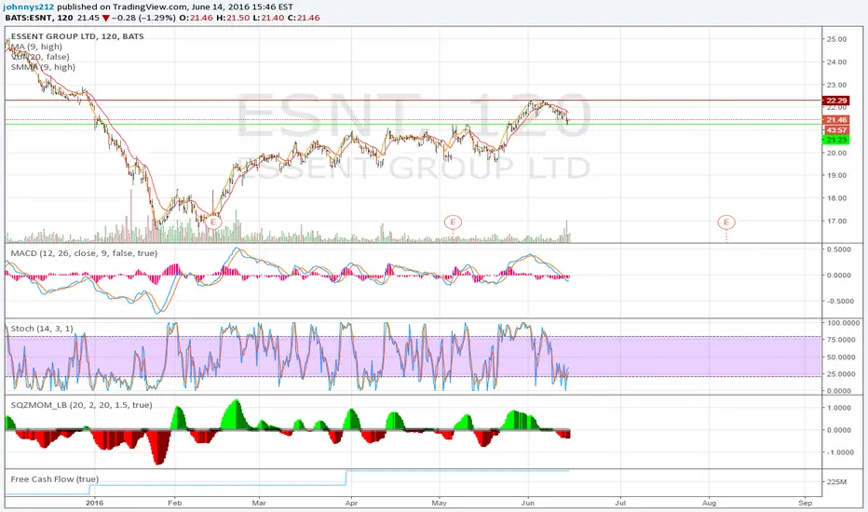Viewport: 868px width, 512px height.
Task: Click the 43:57 bar countdown label
Action: coord(836,130)
